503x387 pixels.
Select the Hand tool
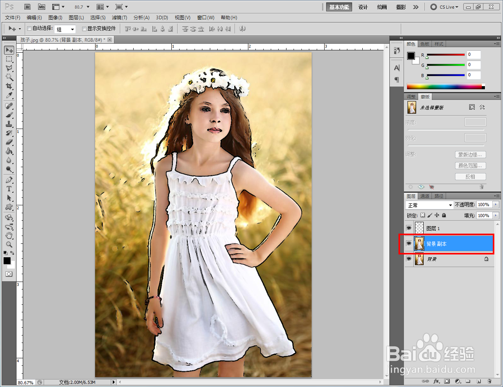point(9,236)
